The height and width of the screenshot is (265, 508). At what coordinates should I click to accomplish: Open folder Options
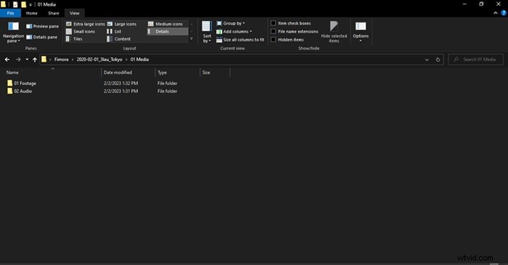361,32
